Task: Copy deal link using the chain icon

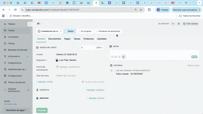Action: [179, 24]
